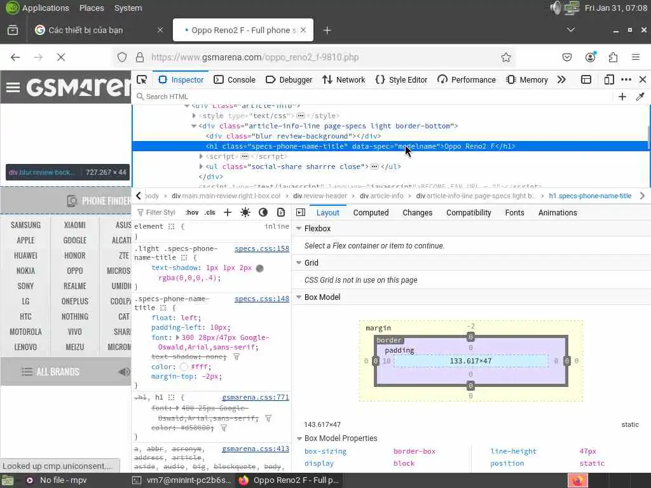Switch to Network tab
This screenshot has height=488, width=651.
(344, 79)
